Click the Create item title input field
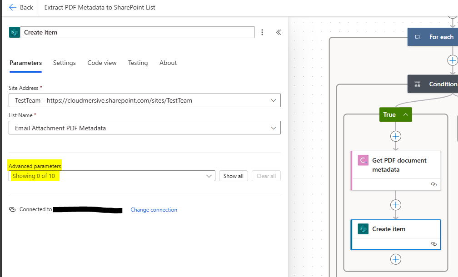 tap(137, 32)
